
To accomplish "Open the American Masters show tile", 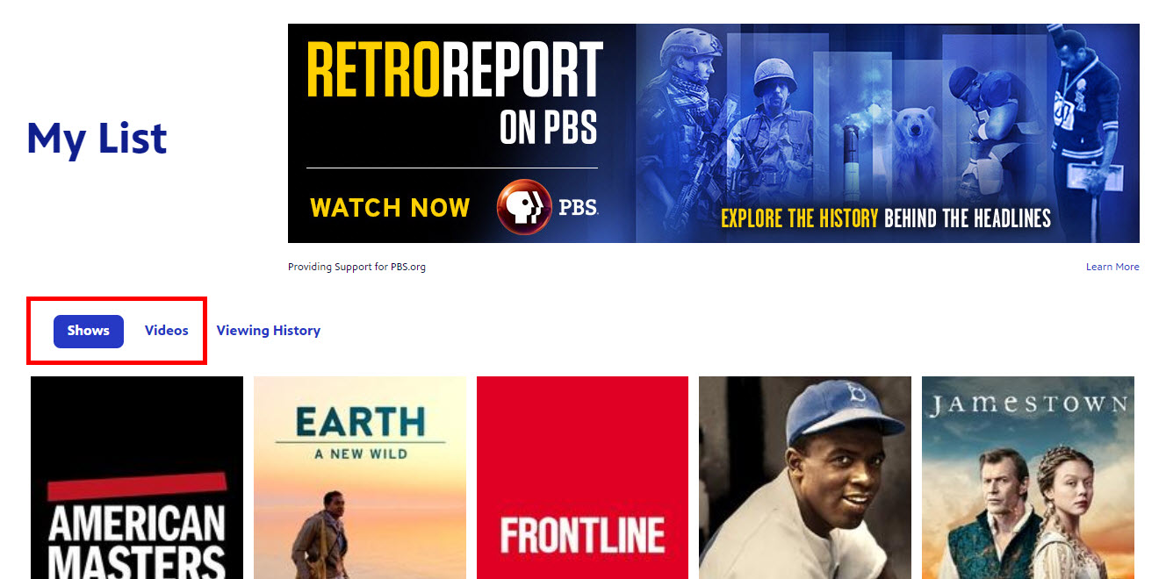I will (x=137, y=478).
